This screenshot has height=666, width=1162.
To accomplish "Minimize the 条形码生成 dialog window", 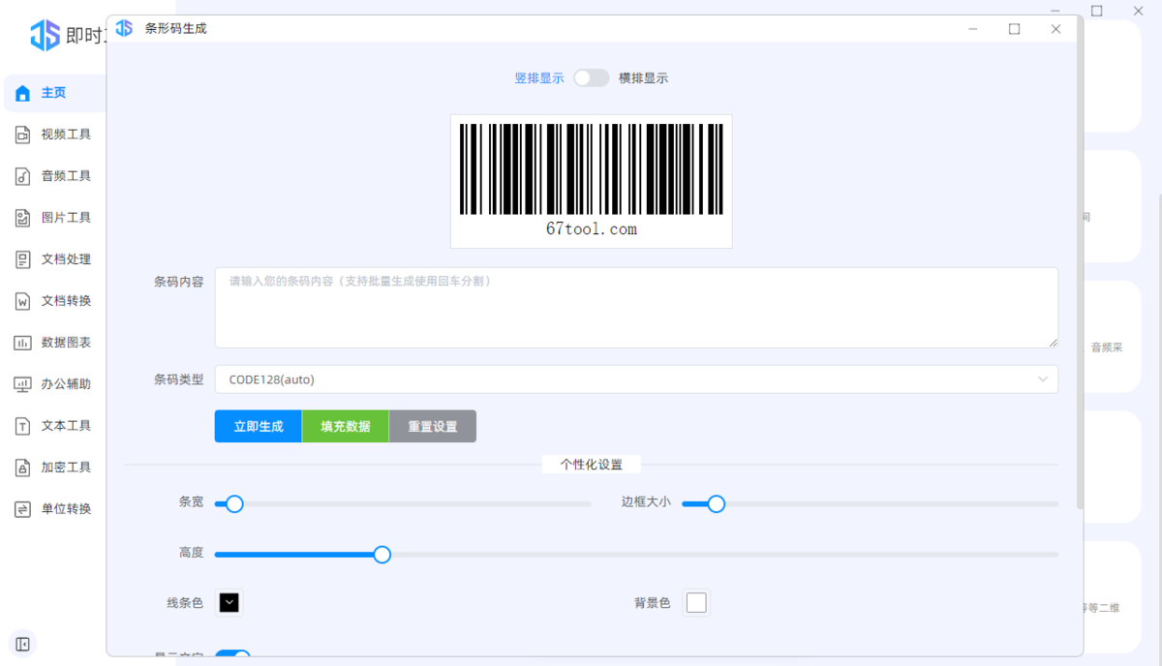I will click(x=972, y=29).
